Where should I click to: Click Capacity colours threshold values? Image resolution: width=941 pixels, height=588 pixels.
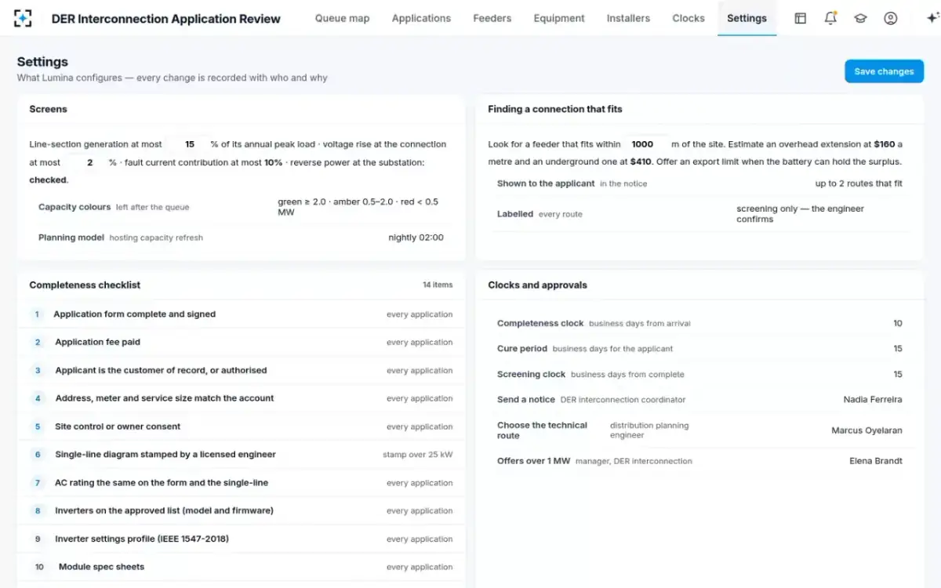click(358, 207)
